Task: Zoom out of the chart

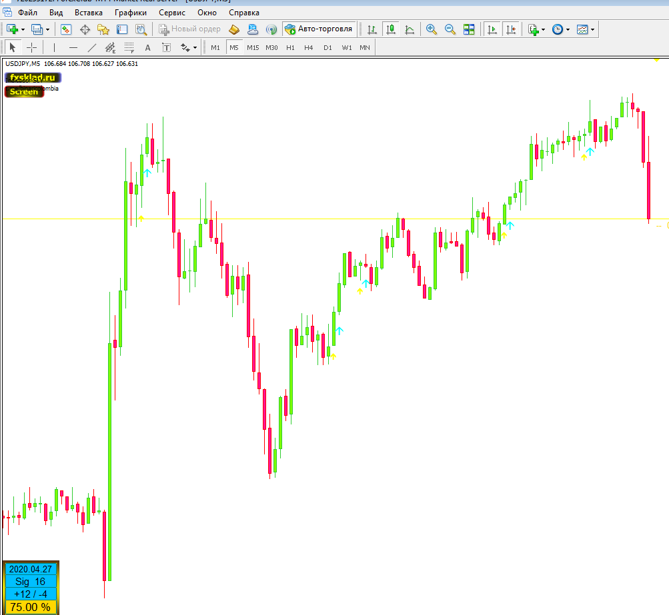Action: 450,29
